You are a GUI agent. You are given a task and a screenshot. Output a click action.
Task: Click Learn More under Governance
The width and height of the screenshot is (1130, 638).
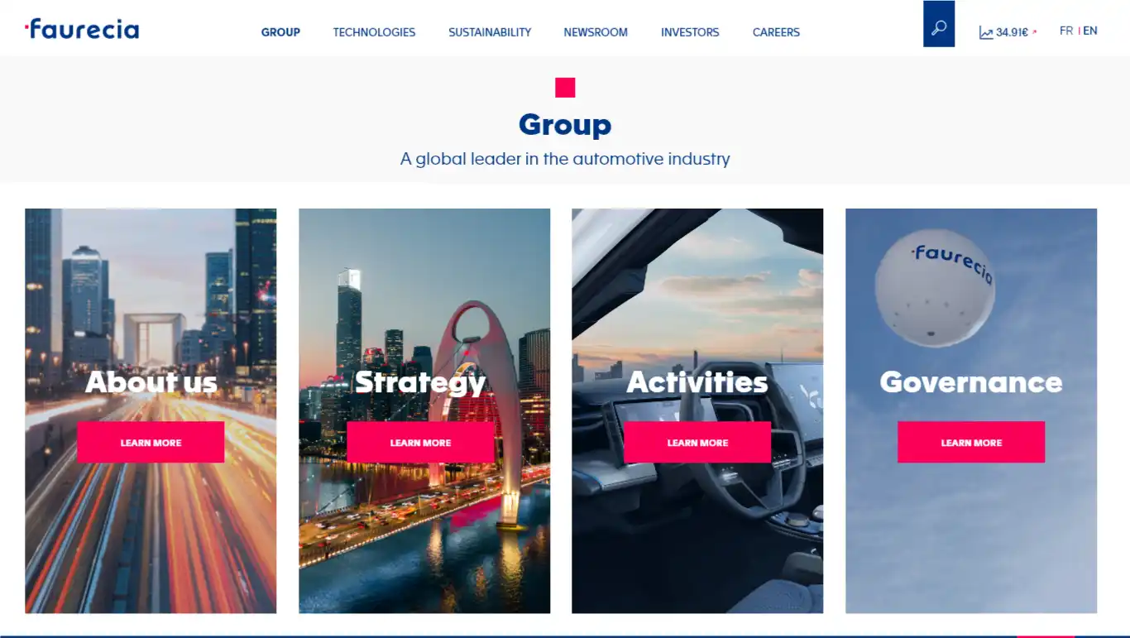click(x=971, y=443)
